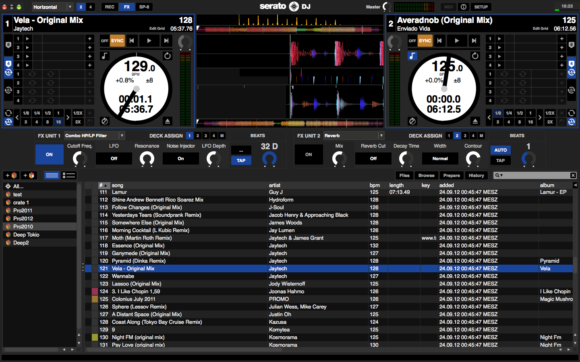Click TAP tempo in FX Unit 1
580x362 pixels.
[x=241, y=160]
